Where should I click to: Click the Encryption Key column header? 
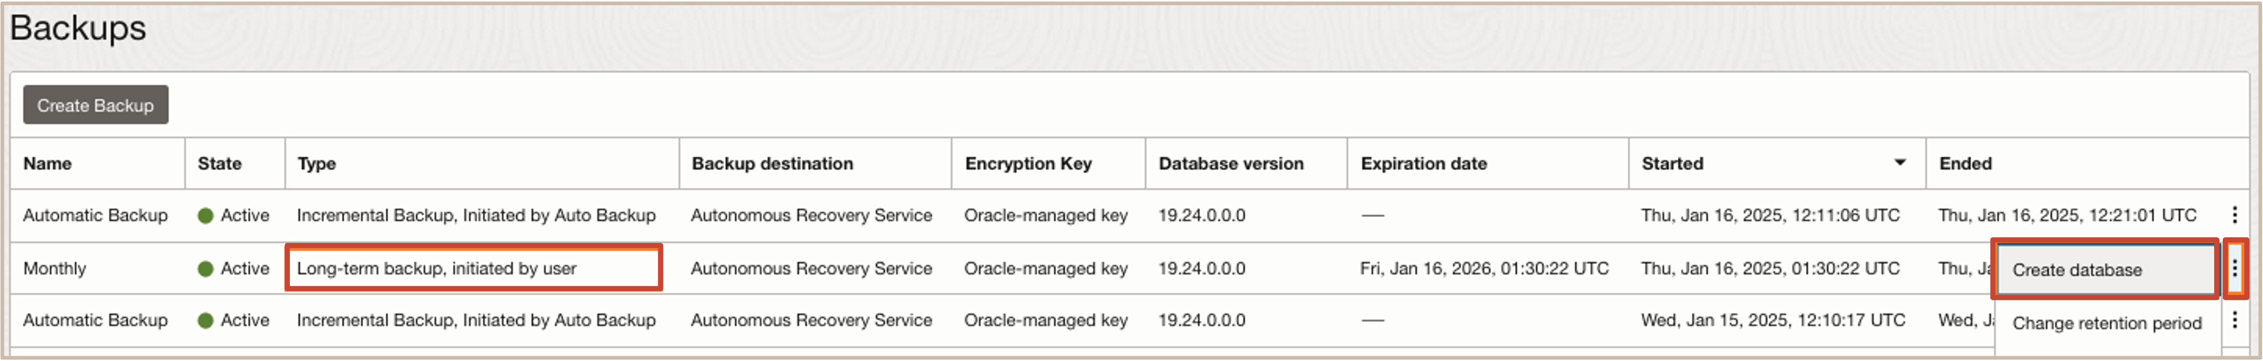pos(1028,163)
